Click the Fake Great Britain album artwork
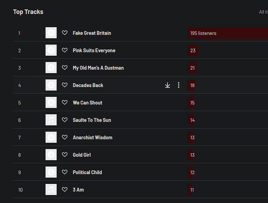This screenshot has width=268, height=203. pos(51,33)
